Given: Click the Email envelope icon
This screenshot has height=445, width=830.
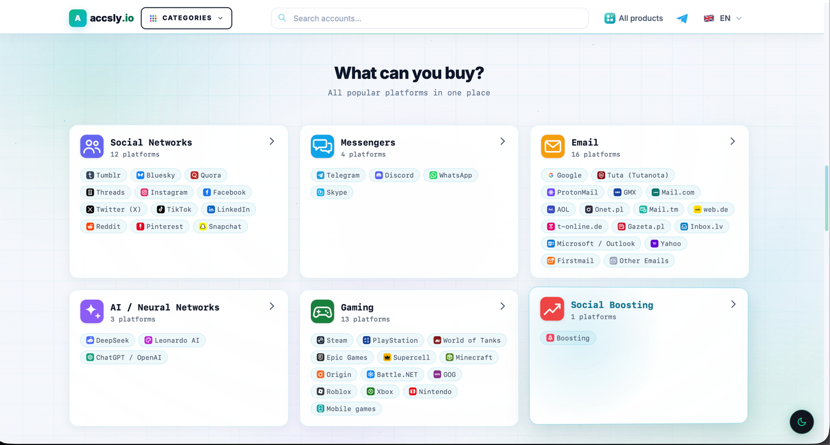Looking at the screenshot, I should [x=553, y=147].
